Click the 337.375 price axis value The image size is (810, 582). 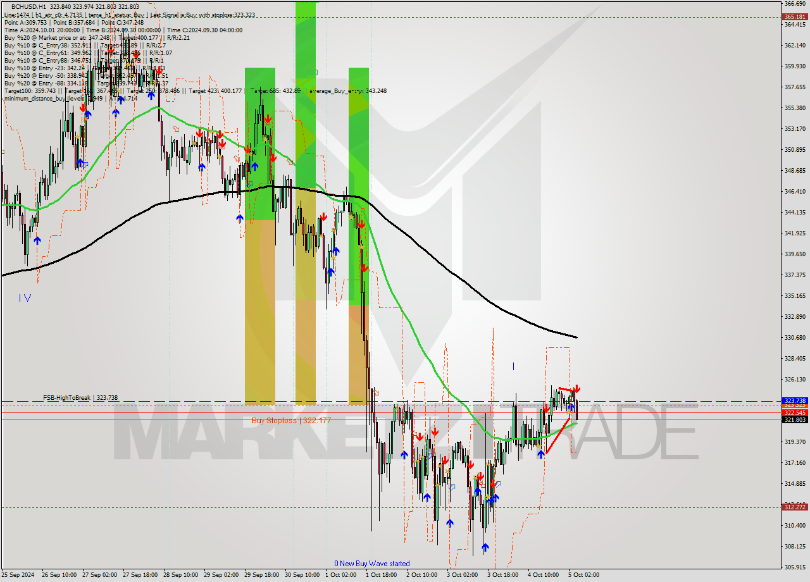pyautogui.click(x=794, y=275)
